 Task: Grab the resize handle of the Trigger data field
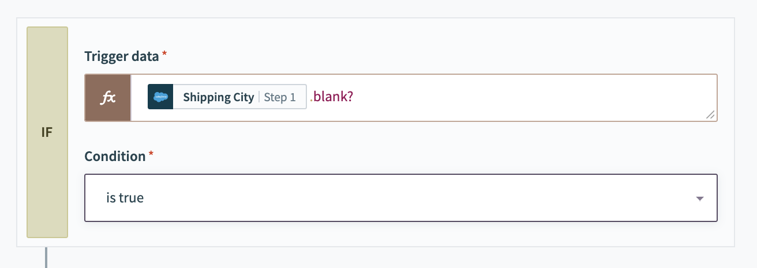click(710, 115)
